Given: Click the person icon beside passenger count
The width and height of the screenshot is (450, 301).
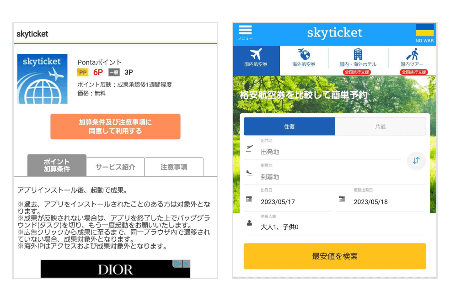Looking at the screenshot, I should (249, 223).
